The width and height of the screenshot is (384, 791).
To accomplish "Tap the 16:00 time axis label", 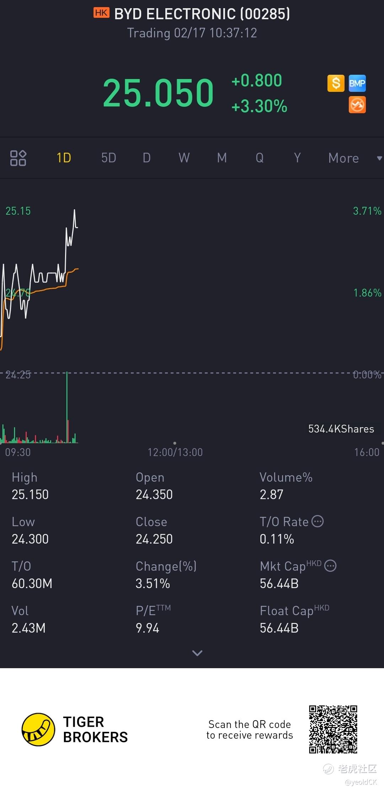I will [367, 452].
